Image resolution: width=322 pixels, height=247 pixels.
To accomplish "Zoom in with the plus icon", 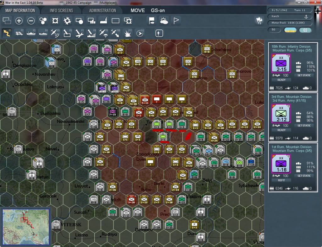I will coord(19,21).
